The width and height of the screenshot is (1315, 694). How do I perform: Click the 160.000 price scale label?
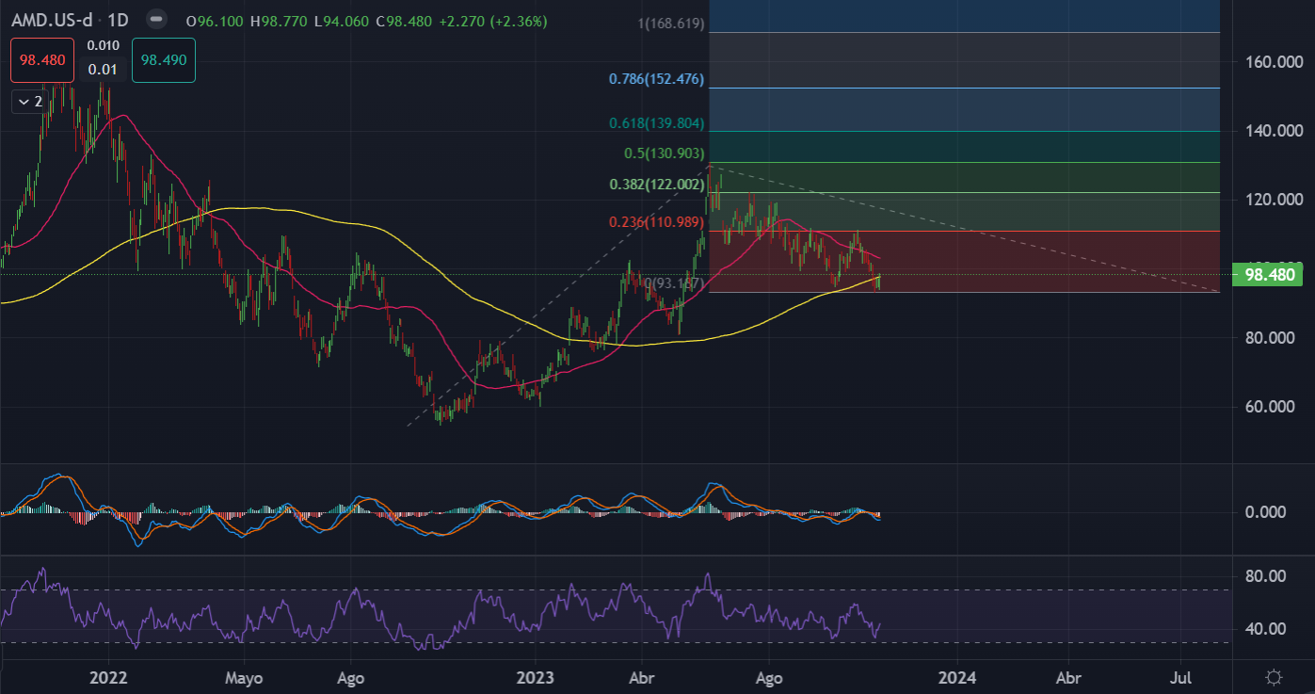[x=1268, y=62]
